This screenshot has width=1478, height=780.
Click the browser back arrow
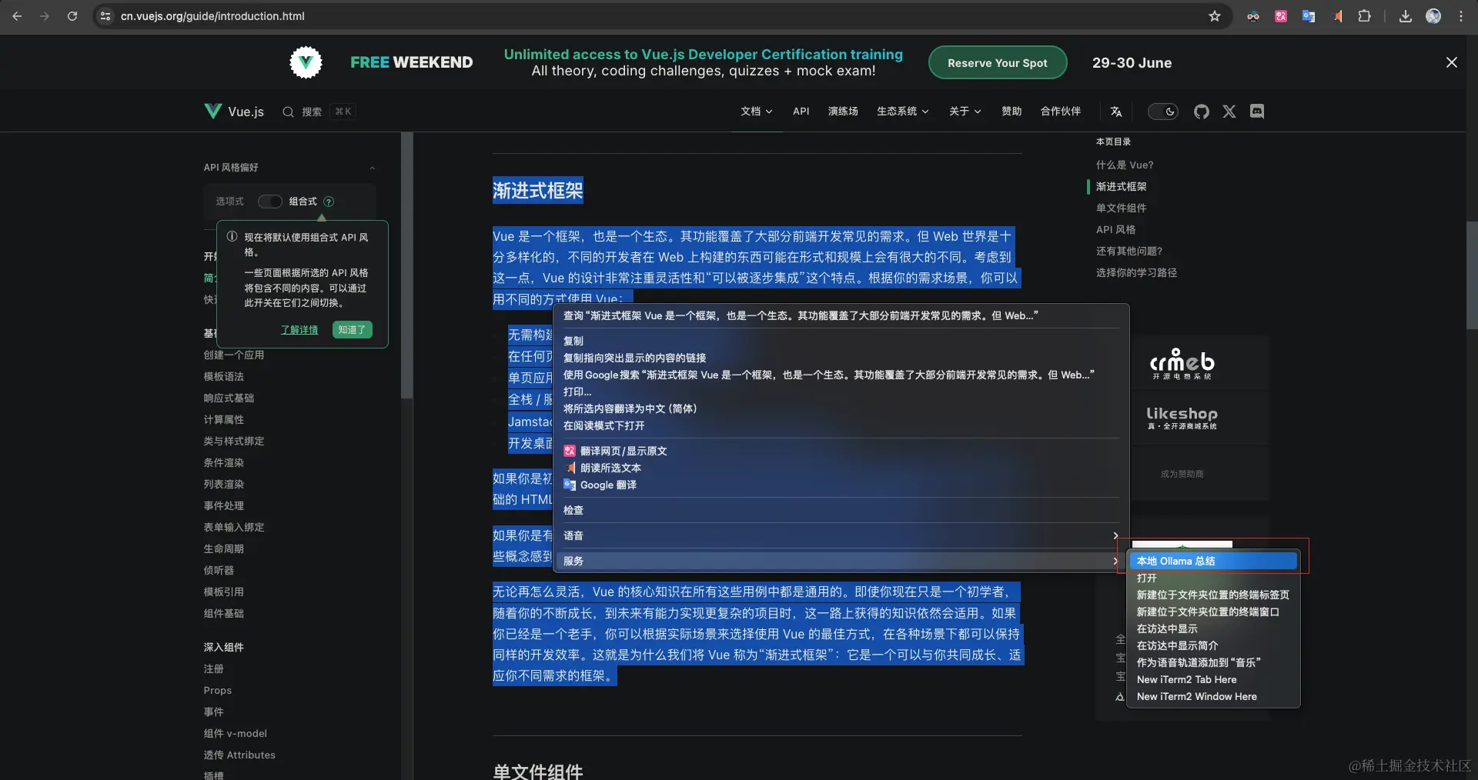pos(17,15)
